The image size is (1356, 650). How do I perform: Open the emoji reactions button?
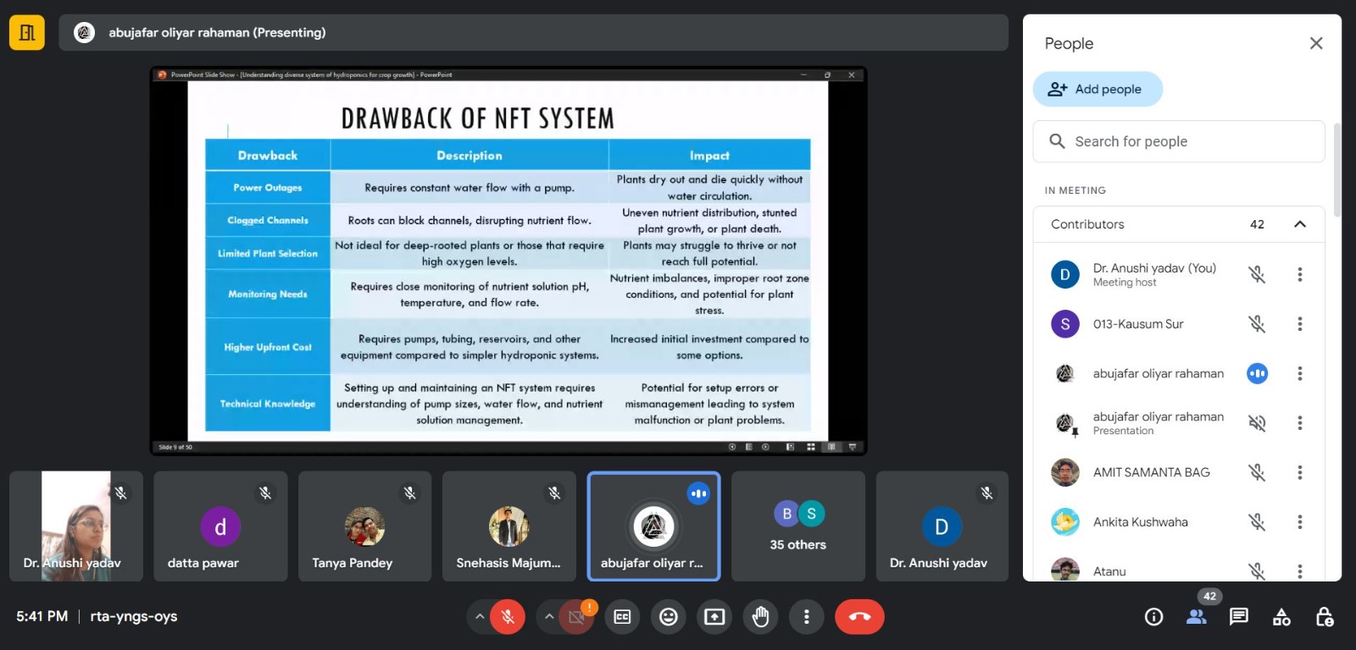669,617
